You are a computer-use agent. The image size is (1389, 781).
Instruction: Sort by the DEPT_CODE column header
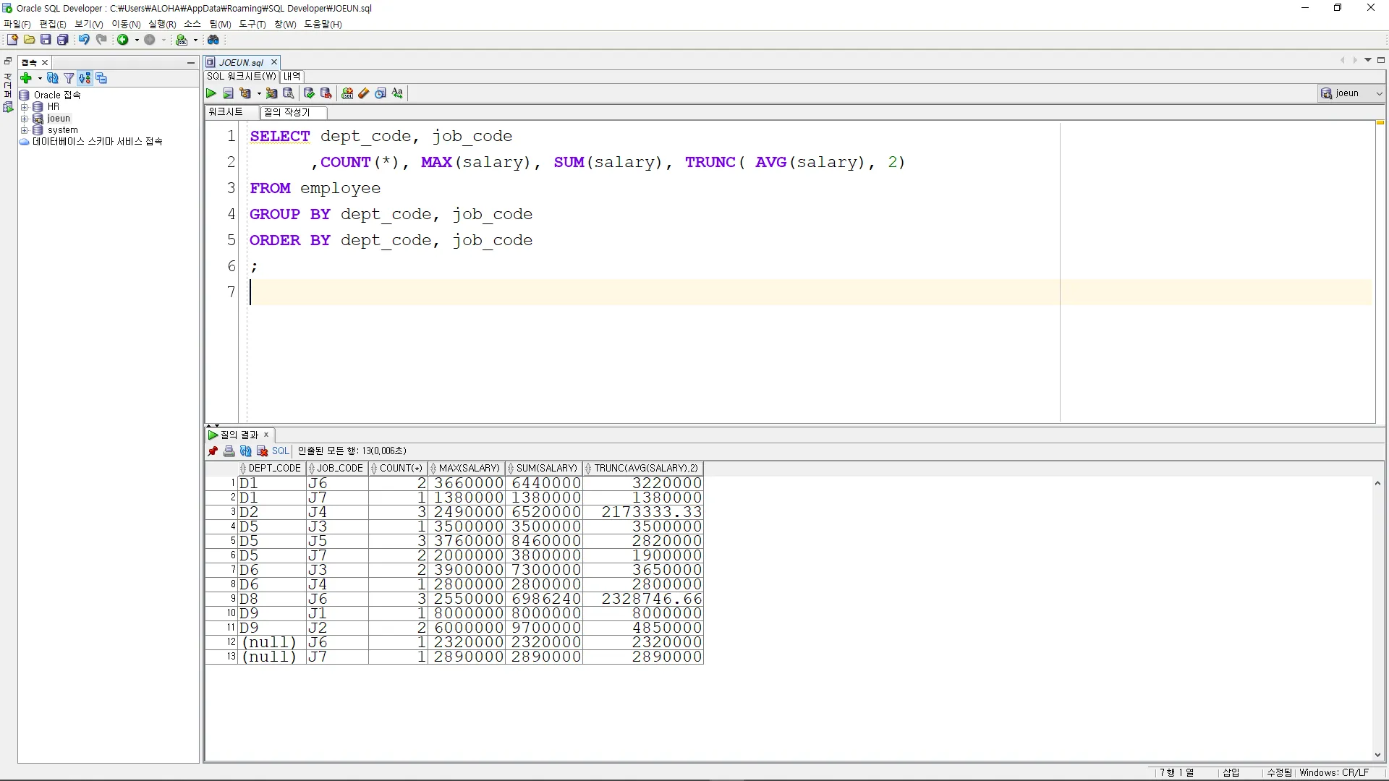click(274, 468)
